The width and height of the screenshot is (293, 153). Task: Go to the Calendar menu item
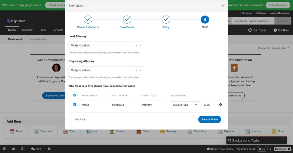pos(27,30)
